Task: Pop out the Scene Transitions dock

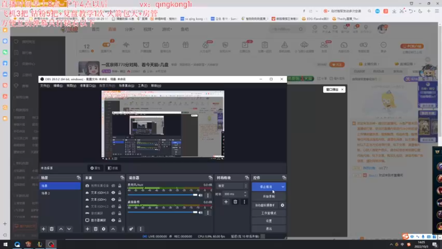Action: coord(247,178)
